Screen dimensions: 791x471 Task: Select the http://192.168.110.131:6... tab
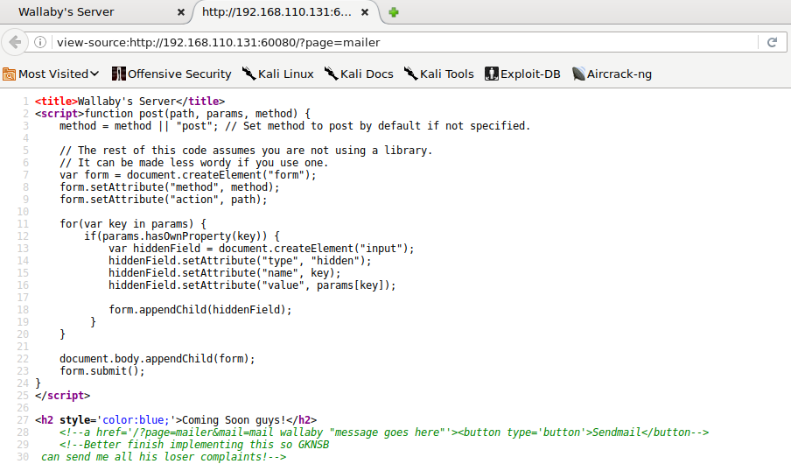tap(285, 12)
